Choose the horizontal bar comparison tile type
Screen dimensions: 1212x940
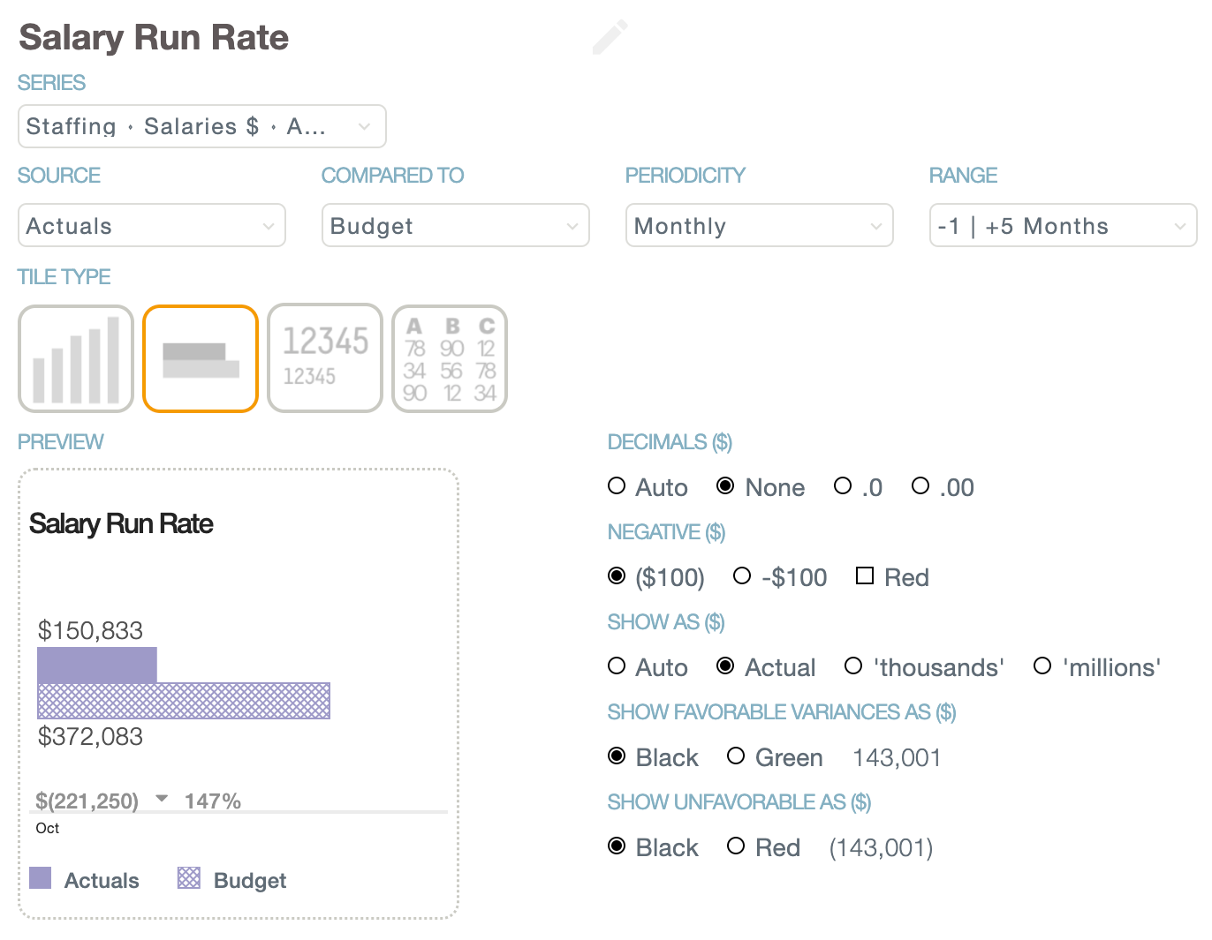coord(201,358)
